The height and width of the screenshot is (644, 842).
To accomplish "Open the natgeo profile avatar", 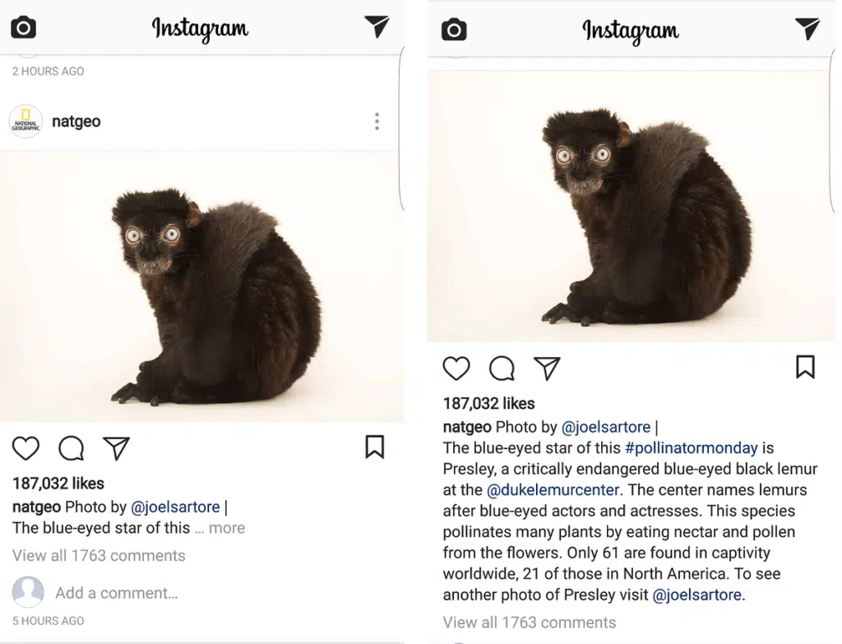I will coord(25,122).
